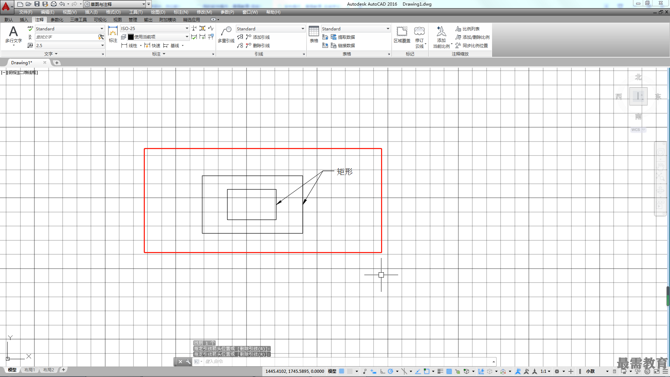Click the Multiline Text (多行文字) tool
670x377 pixels.
pos(13,35)
